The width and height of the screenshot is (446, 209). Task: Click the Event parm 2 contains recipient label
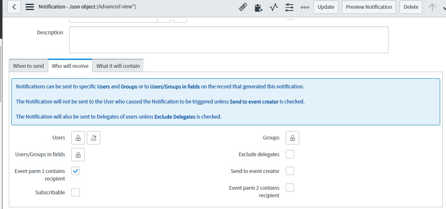coord(254,192)
